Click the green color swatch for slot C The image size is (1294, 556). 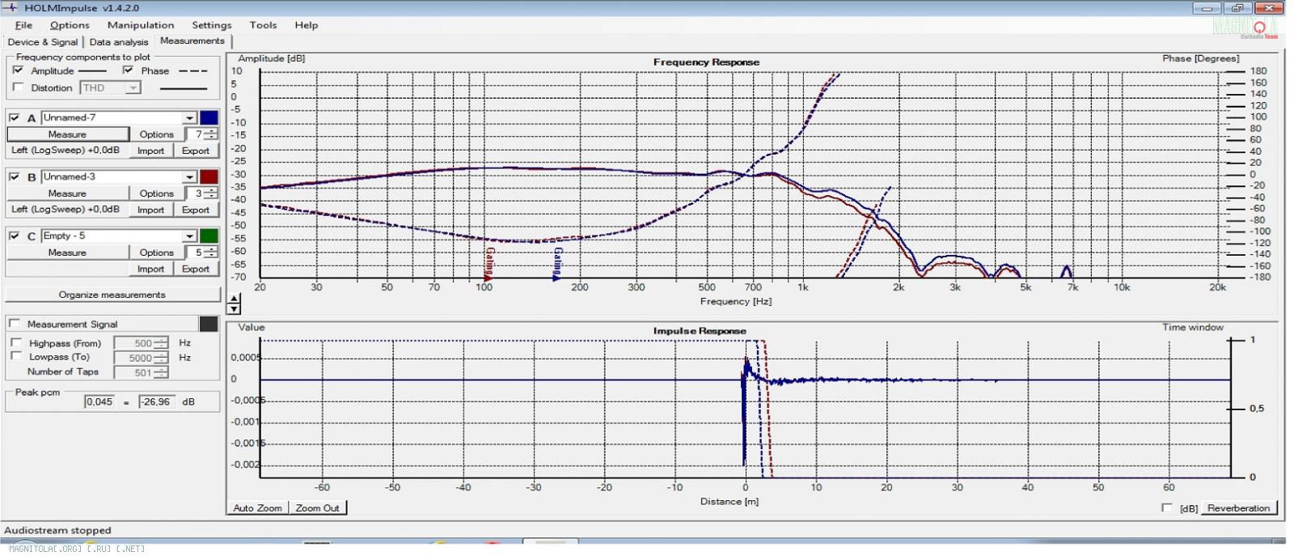click(x=209, y=236)
